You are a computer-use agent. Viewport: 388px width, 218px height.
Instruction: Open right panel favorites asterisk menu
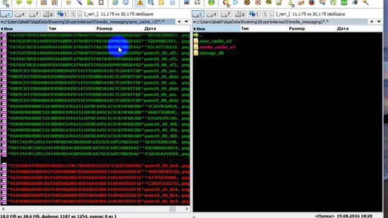(372, 22)
